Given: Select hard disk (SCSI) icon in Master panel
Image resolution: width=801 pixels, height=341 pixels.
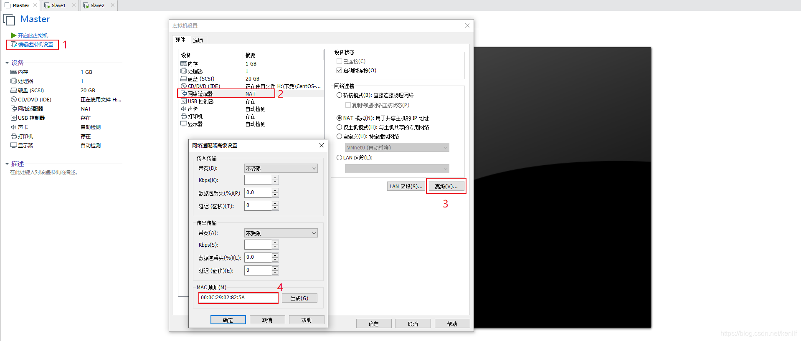Looking at the screenshot, I should [x=14, y=90].
